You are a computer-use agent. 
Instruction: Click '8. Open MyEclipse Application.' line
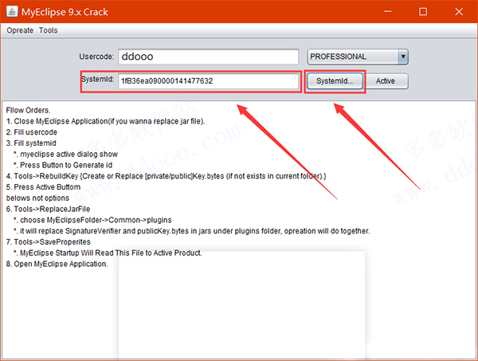(57, 264)
